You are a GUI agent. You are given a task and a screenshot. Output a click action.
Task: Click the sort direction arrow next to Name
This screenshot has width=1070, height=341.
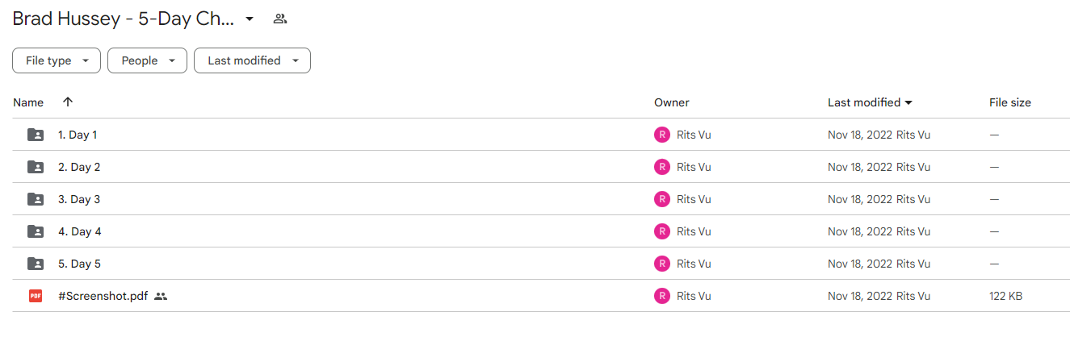[x=68, y=102]
